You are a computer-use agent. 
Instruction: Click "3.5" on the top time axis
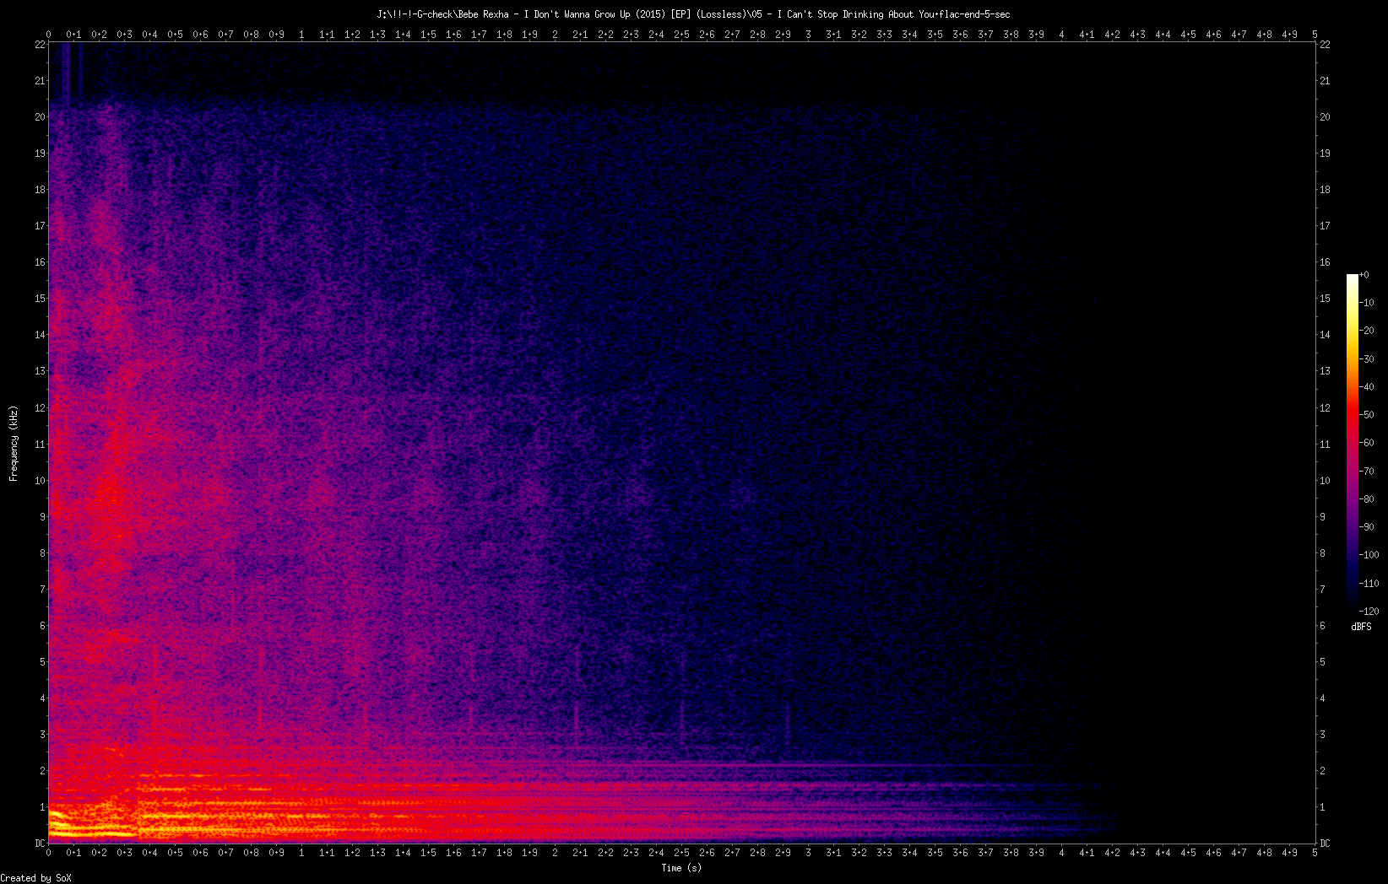pos(935,35)
